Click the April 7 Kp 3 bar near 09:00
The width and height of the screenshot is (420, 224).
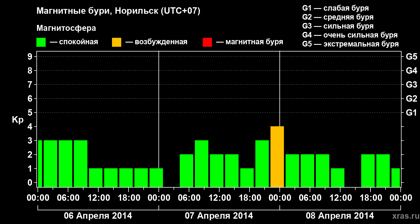[202, 164]
